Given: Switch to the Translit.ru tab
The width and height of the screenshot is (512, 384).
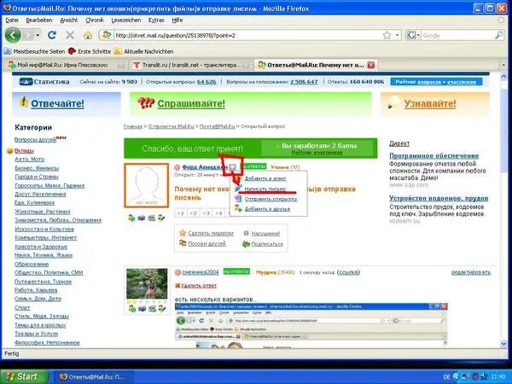Looking at the screenshot, I should click(x=191, y=65).
